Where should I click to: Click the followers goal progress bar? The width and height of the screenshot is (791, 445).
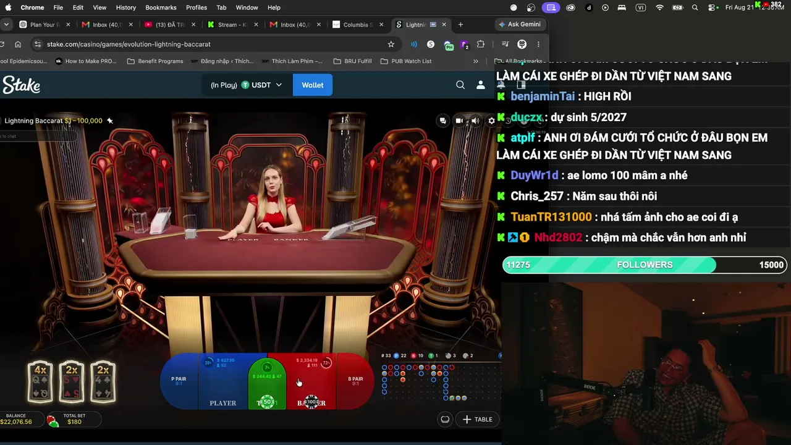pos(645,265)
